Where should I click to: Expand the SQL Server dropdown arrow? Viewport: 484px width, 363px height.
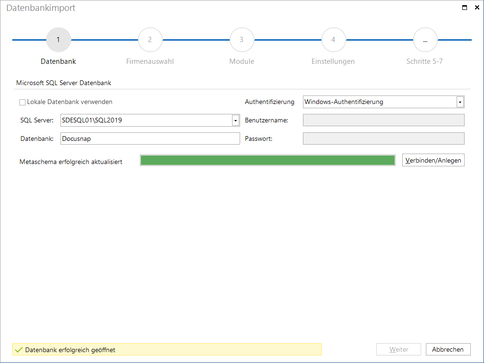point(235,121)
